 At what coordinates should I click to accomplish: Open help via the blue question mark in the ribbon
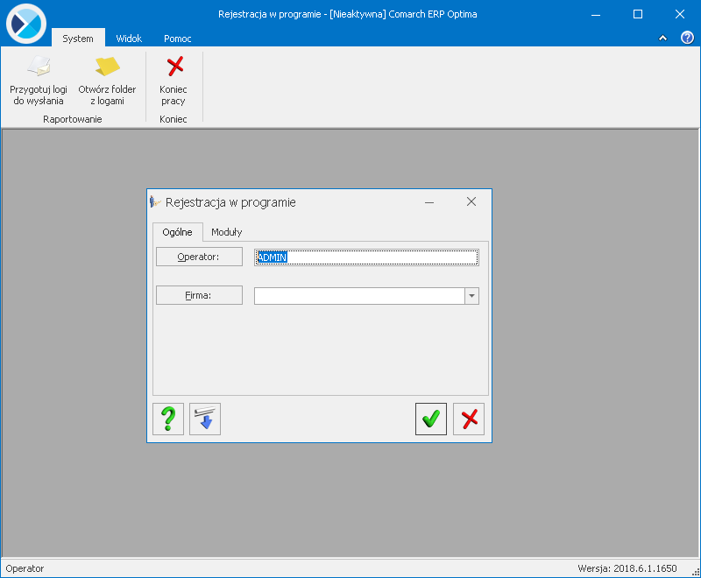(687, 38)
